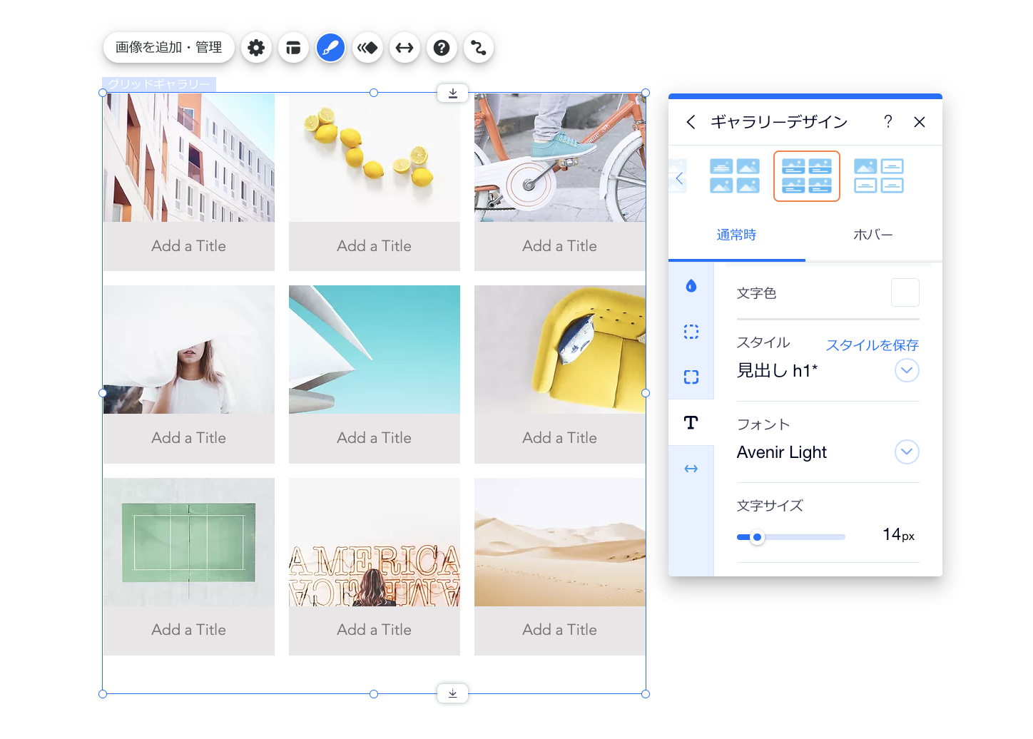This screenshot has width=1033, height=739.
Task: Click the top download handle of gallery
Action: pyautogui.click(x=453, y=93)
